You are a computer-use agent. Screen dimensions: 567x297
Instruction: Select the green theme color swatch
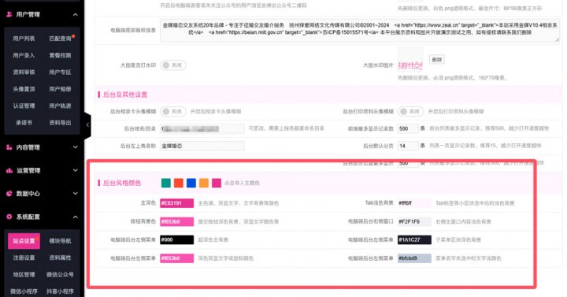tap(166, 183)
